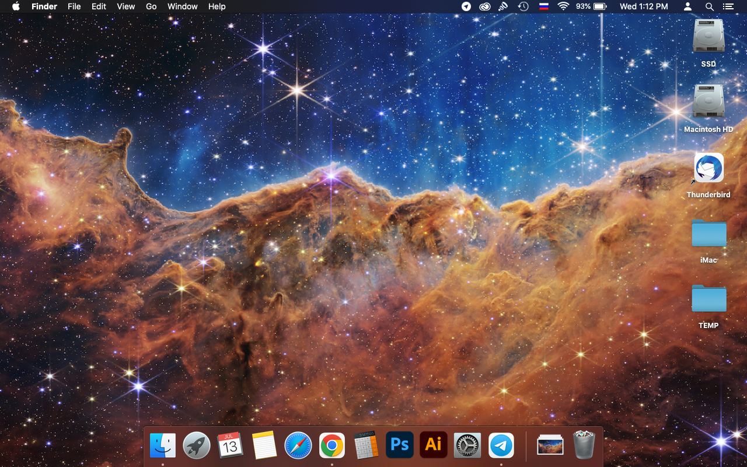Click the Russian flag input source icon

[x=544, y=6]
